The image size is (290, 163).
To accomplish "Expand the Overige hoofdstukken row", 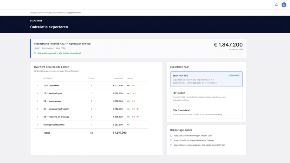I will pos(37,125).
